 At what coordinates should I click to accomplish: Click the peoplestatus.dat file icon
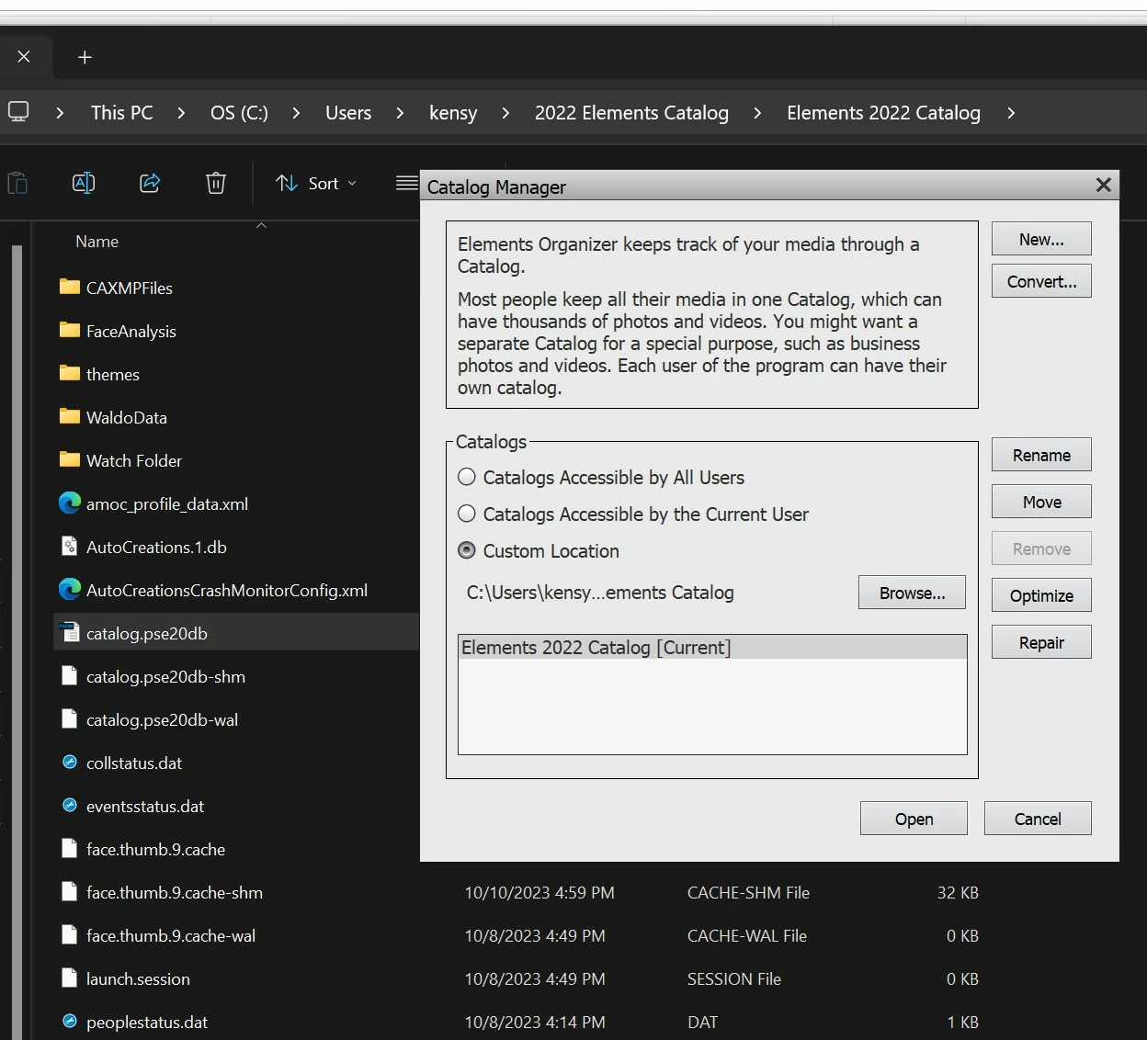tap(70, 1021)
